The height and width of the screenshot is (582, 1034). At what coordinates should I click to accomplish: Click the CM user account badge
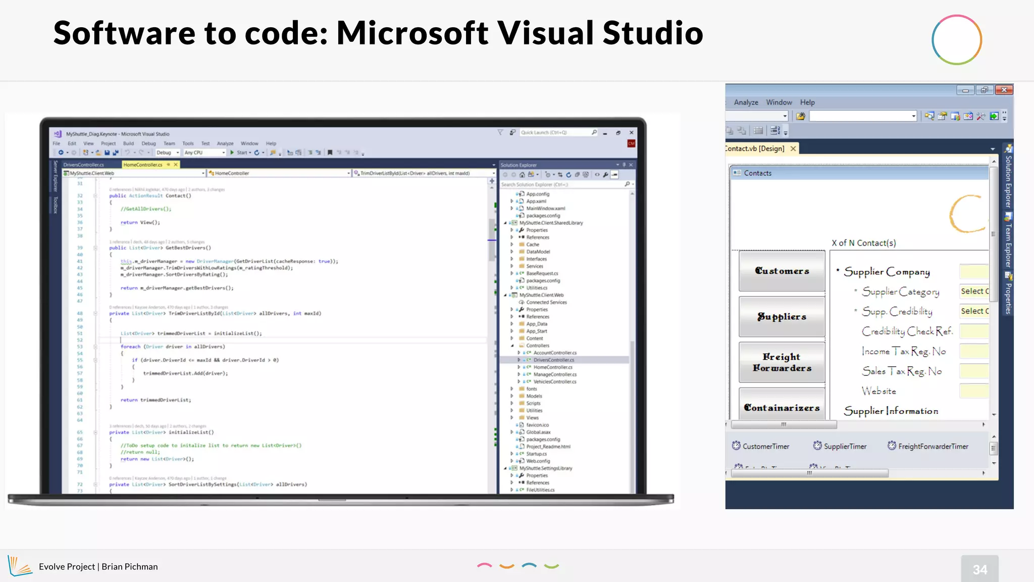click(x=631, y=144)
